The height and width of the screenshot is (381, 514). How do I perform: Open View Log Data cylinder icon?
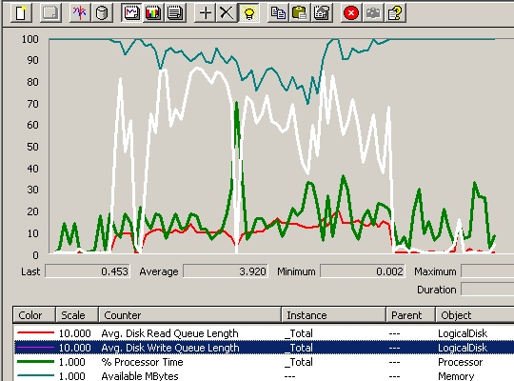tap(102, 13)
